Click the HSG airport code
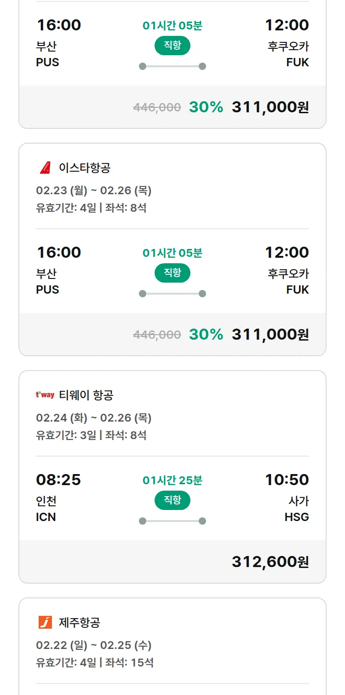This screenshot has width=345, height=695. click(x=297, y=517)
